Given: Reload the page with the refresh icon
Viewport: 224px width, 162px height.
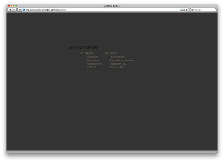Looking at the screenshot, I should (187, 10).
